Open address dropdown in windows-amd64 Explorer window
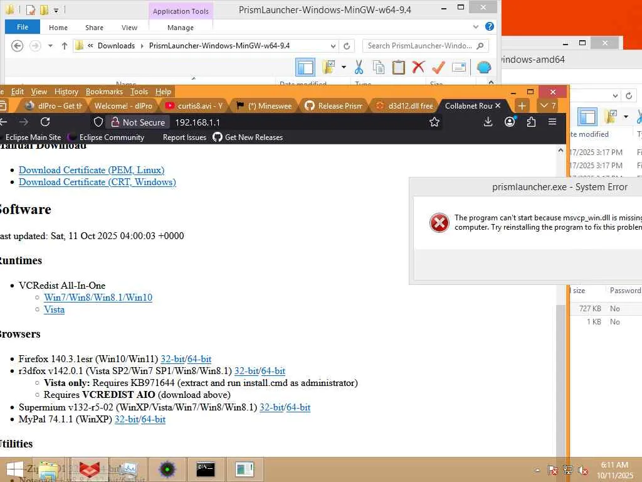Screen dimensions: 642x482 click(x=615, y=96)
